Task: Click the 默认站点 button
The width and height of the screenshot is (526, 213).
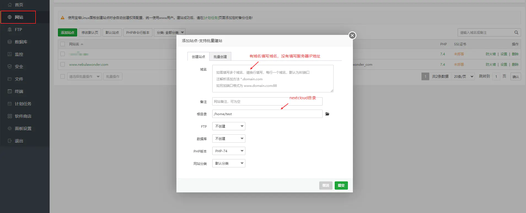Action: tap(112, 32)
